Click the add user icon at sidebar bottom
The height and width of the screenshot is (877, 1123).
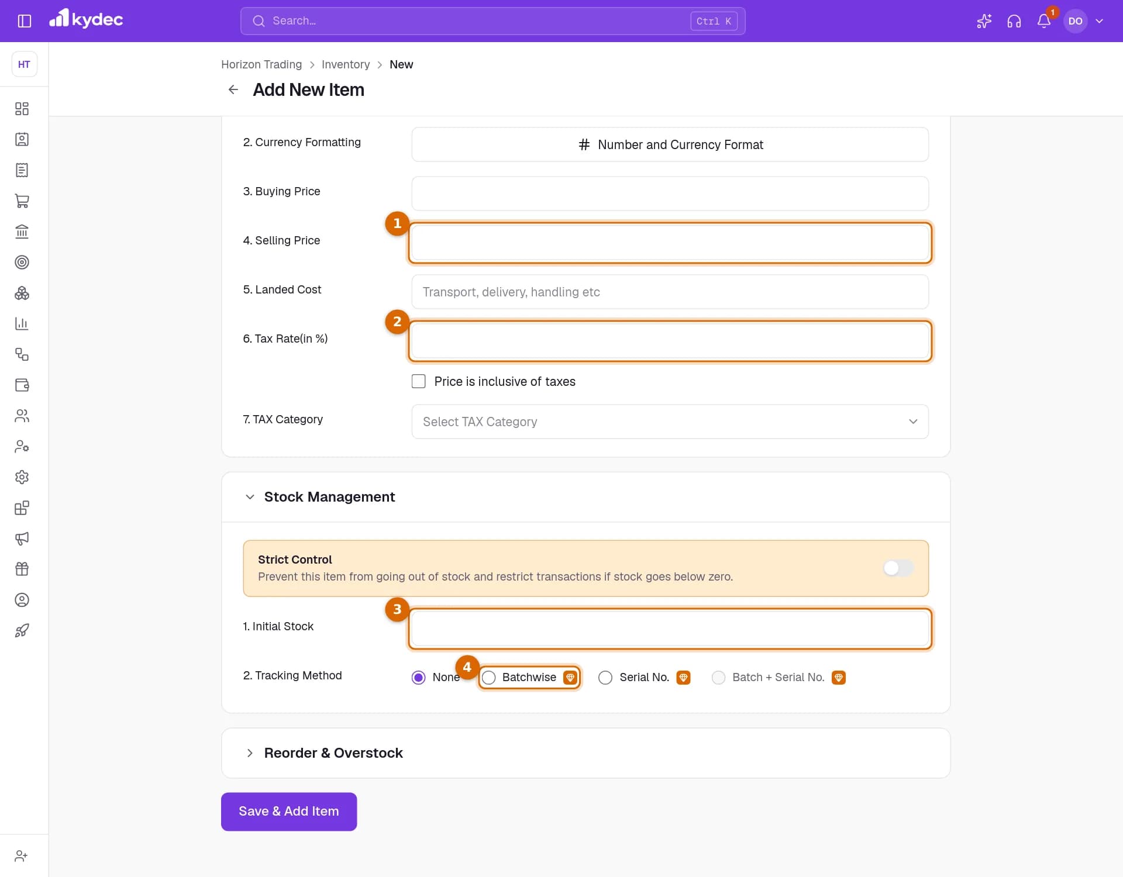(x=22, y=856)
